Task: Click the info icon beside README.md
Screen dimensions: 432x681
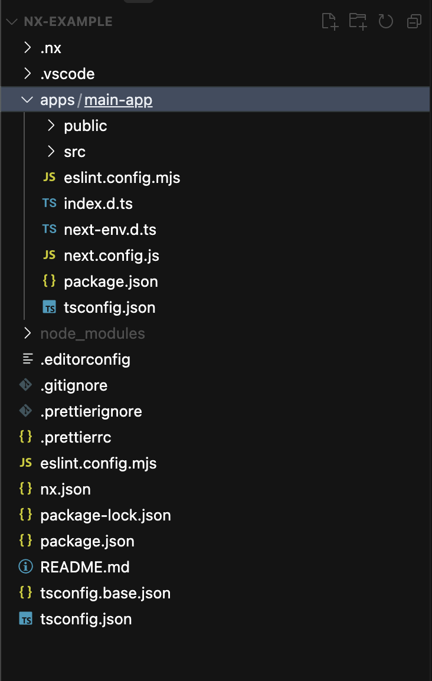Action: [x=25, y=567]
